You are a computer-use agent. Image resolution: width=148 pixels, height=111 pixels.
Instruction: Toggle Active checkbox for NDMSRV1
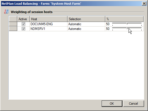(x=23, y=29)
